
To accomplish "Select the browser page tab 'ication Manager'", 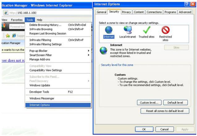I will click(13, 43).
